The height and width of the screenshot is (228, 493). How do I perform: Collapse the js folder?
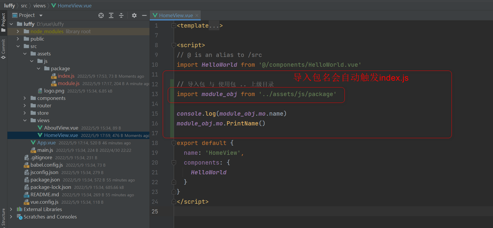coord(32,61)
